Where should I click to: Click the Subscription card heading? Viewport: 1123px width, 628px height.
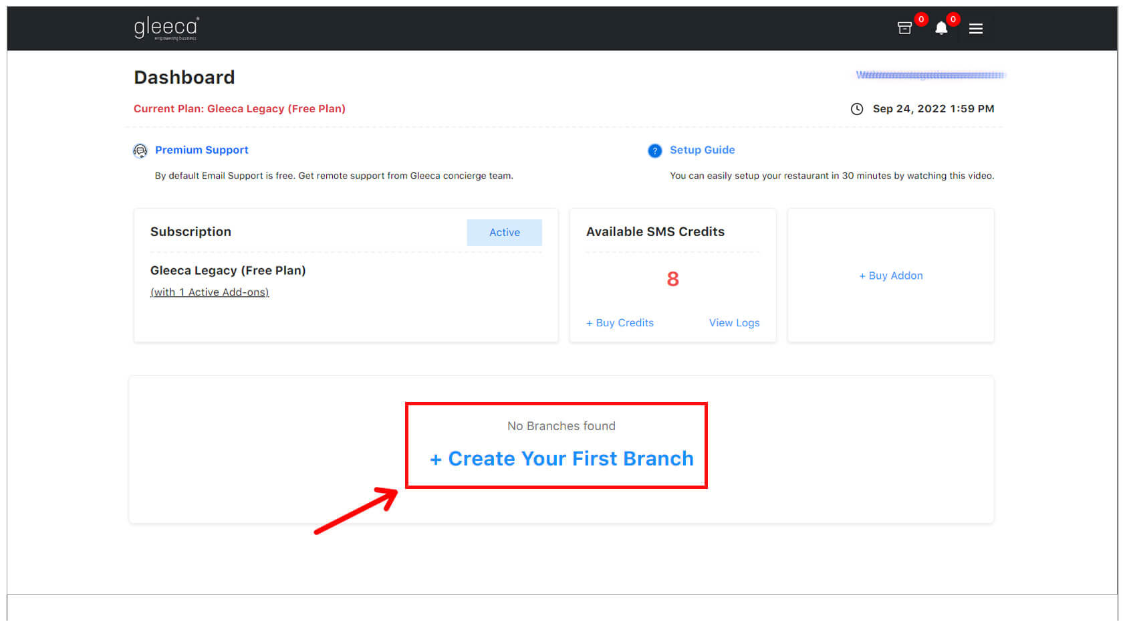[x=191, y=231]
